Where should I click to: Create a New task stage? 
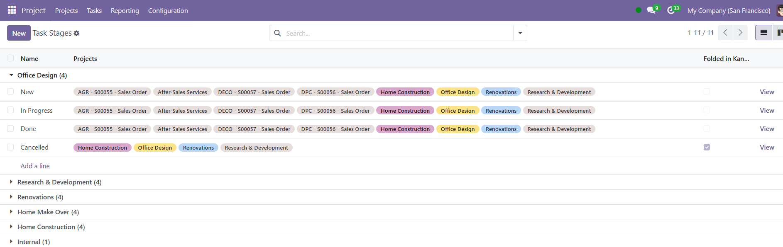point(19,33)
